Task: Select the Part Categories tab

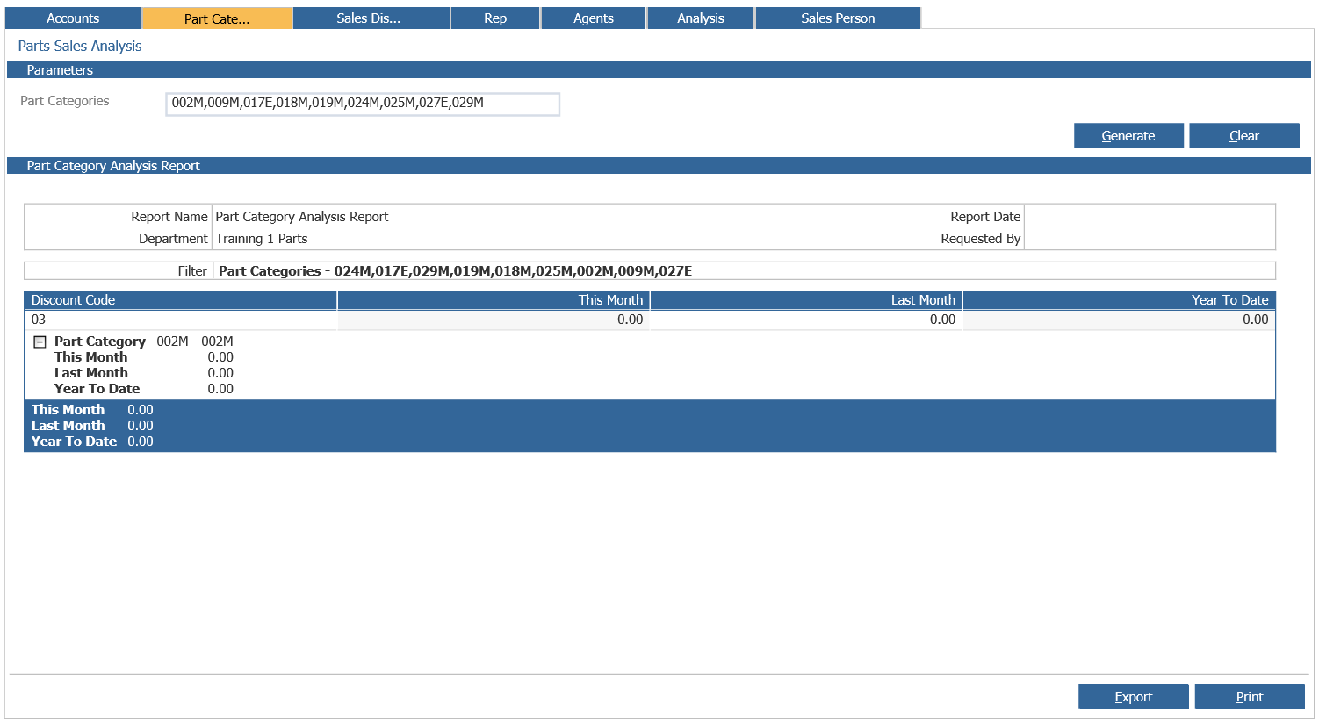Action: [217, 18]
